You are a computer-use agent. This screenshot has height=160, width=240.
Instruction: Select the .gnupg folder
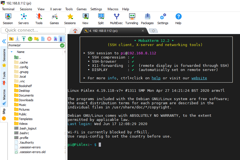point(21,72)
